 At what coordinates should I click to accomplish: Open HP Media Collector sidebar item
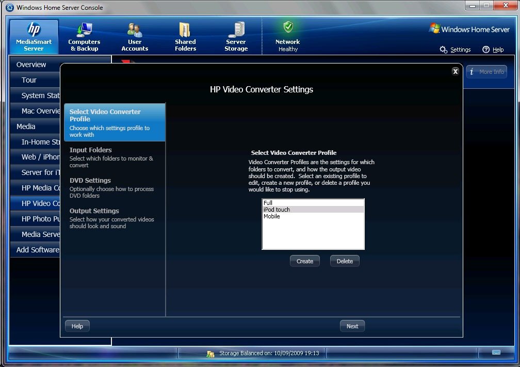[35, 188]
